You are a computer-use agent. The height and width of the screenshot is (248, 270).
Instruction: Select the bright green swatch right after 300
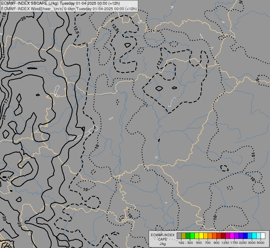tap(192, 236)
